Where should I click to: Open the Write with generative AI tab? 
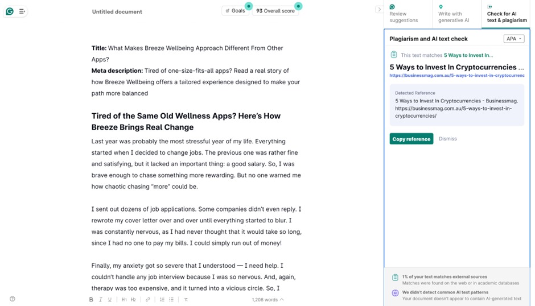pyautogui.click(x=454, y=14)
